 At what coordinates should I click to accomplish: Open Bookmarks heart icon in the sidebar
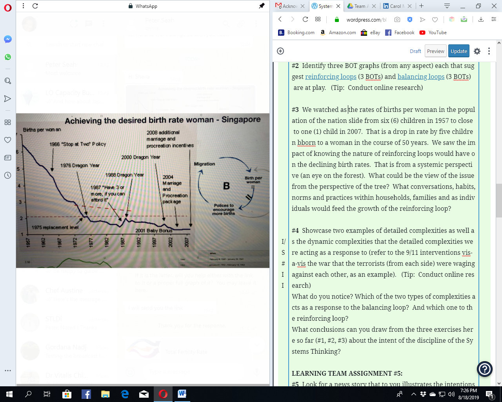pos(7,140)
